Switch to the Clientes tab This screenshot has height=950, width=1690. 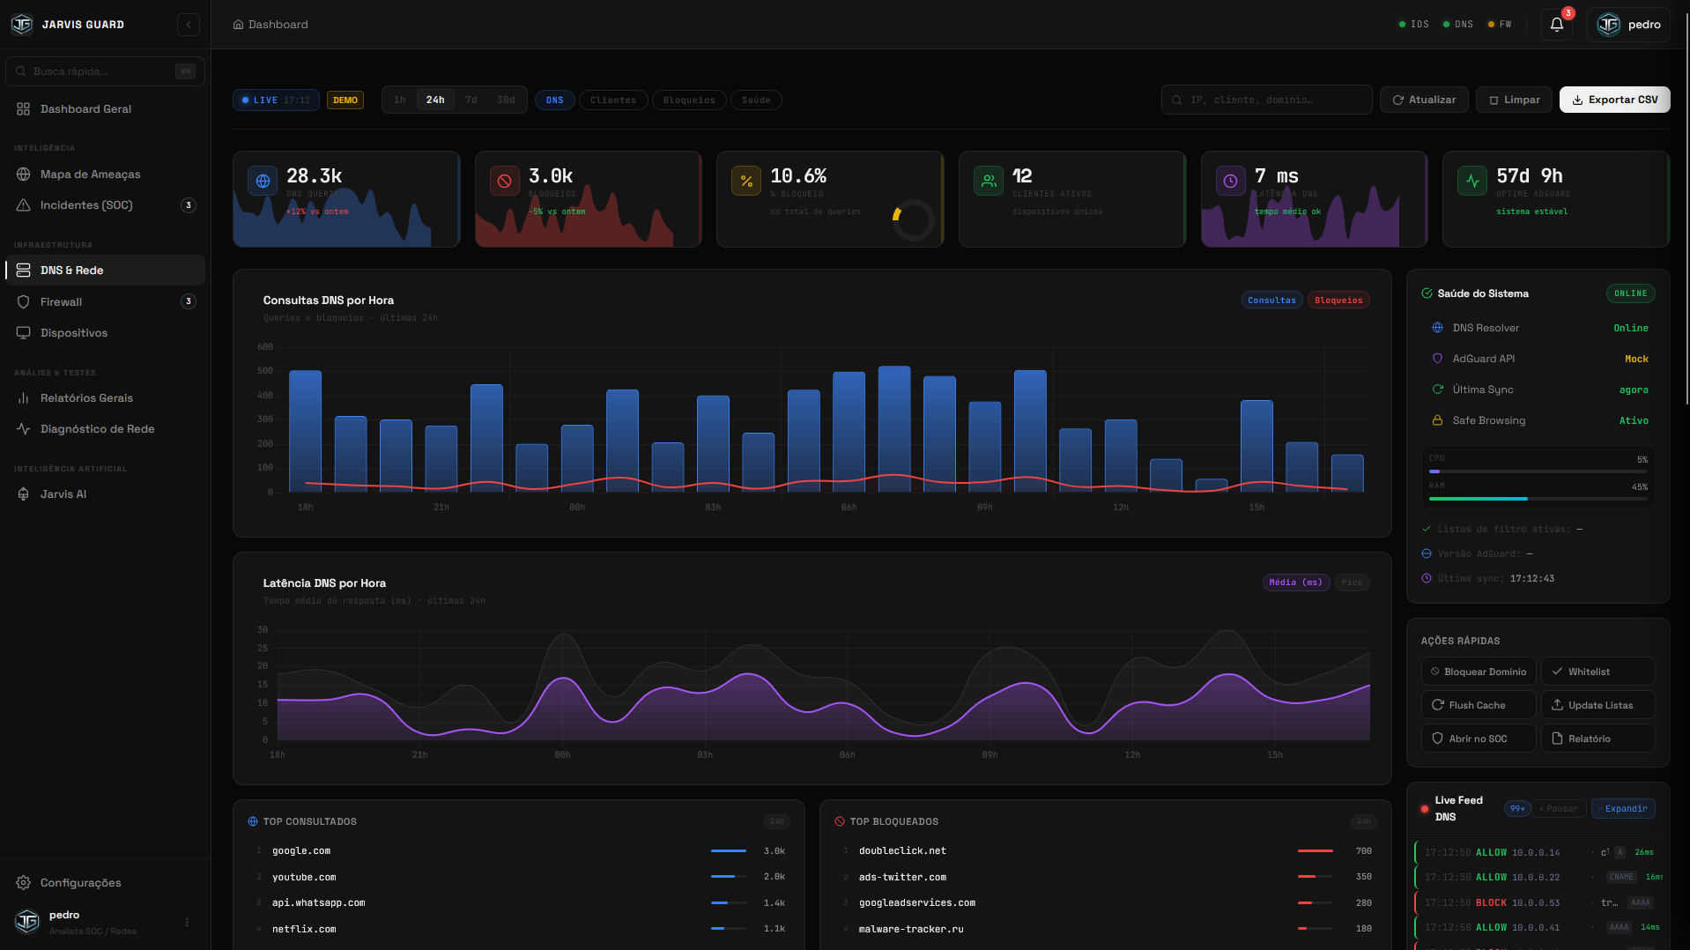click(x=613, y=100)
